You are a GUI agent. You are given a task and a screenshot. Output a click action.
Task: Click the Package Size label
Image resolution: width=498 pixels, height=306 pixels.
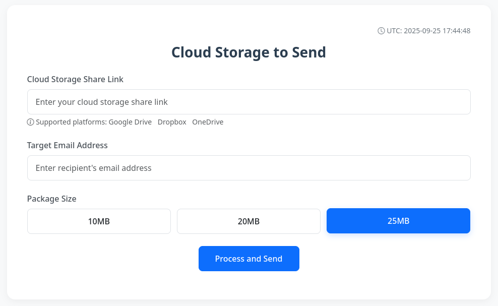[x=52, y=199]
